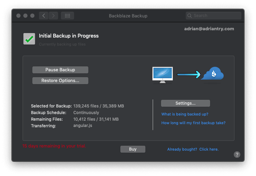Click the Mac computer monitor icon
The image size is (256, 176).
162,74
